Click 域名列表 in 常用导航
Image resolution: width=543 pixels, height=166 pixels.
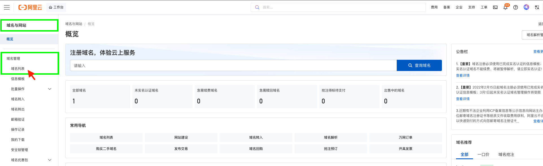[x=106, y=138]
